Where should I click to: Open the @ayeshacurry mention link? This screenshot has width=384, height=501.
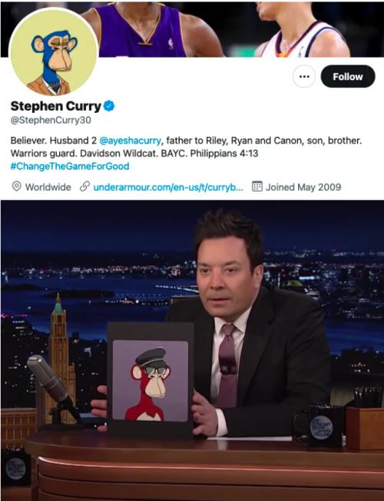pyautogui.click(x=131, y=141)
